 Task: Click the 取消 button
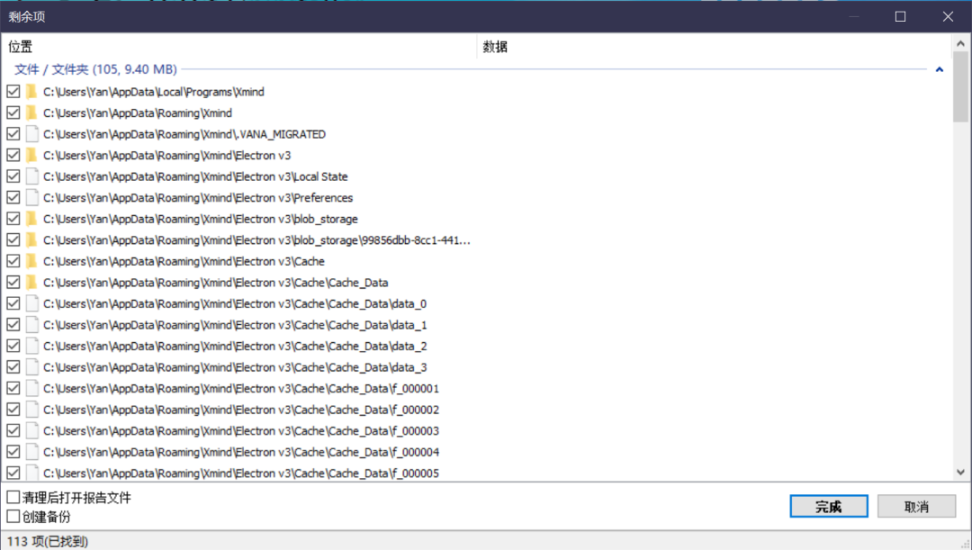coord(916,507)
